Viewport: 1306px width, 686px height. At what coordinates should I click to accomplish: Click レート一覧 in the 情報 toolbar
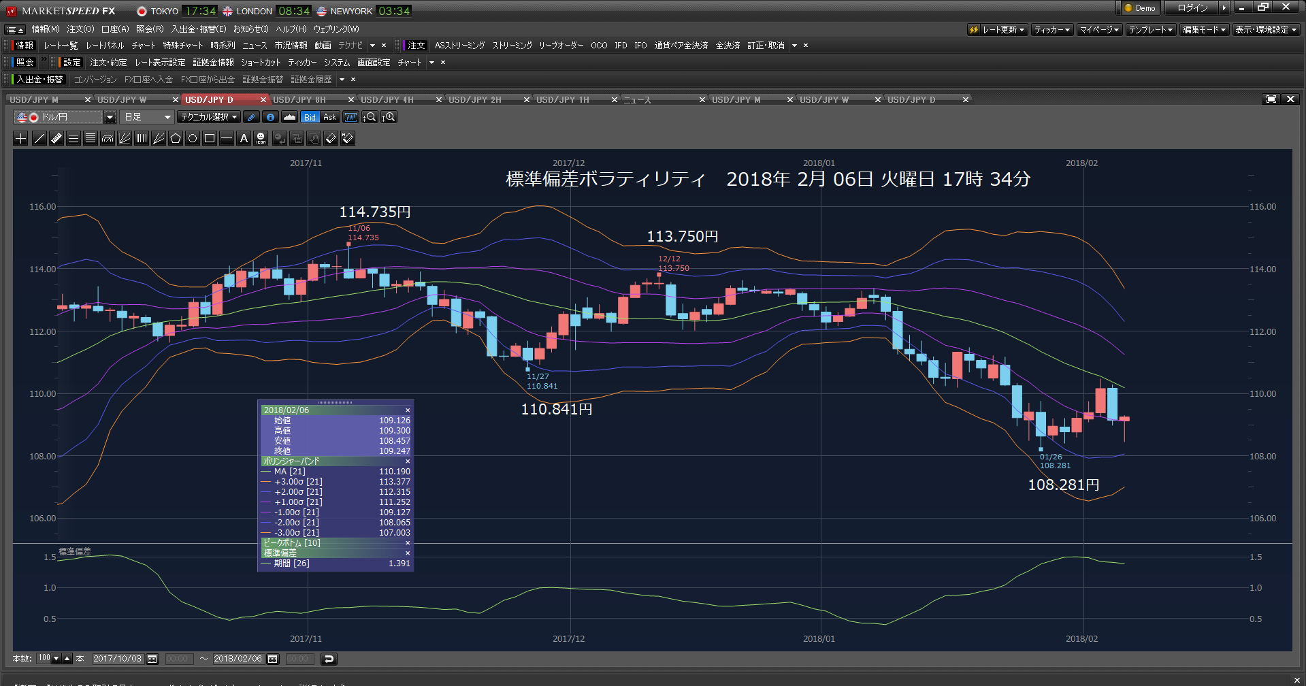61,46
